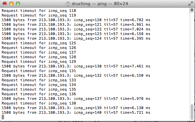Click the vertical scrollbar thumb
This screenshot has width=195, height=122.
coord(192,112)
